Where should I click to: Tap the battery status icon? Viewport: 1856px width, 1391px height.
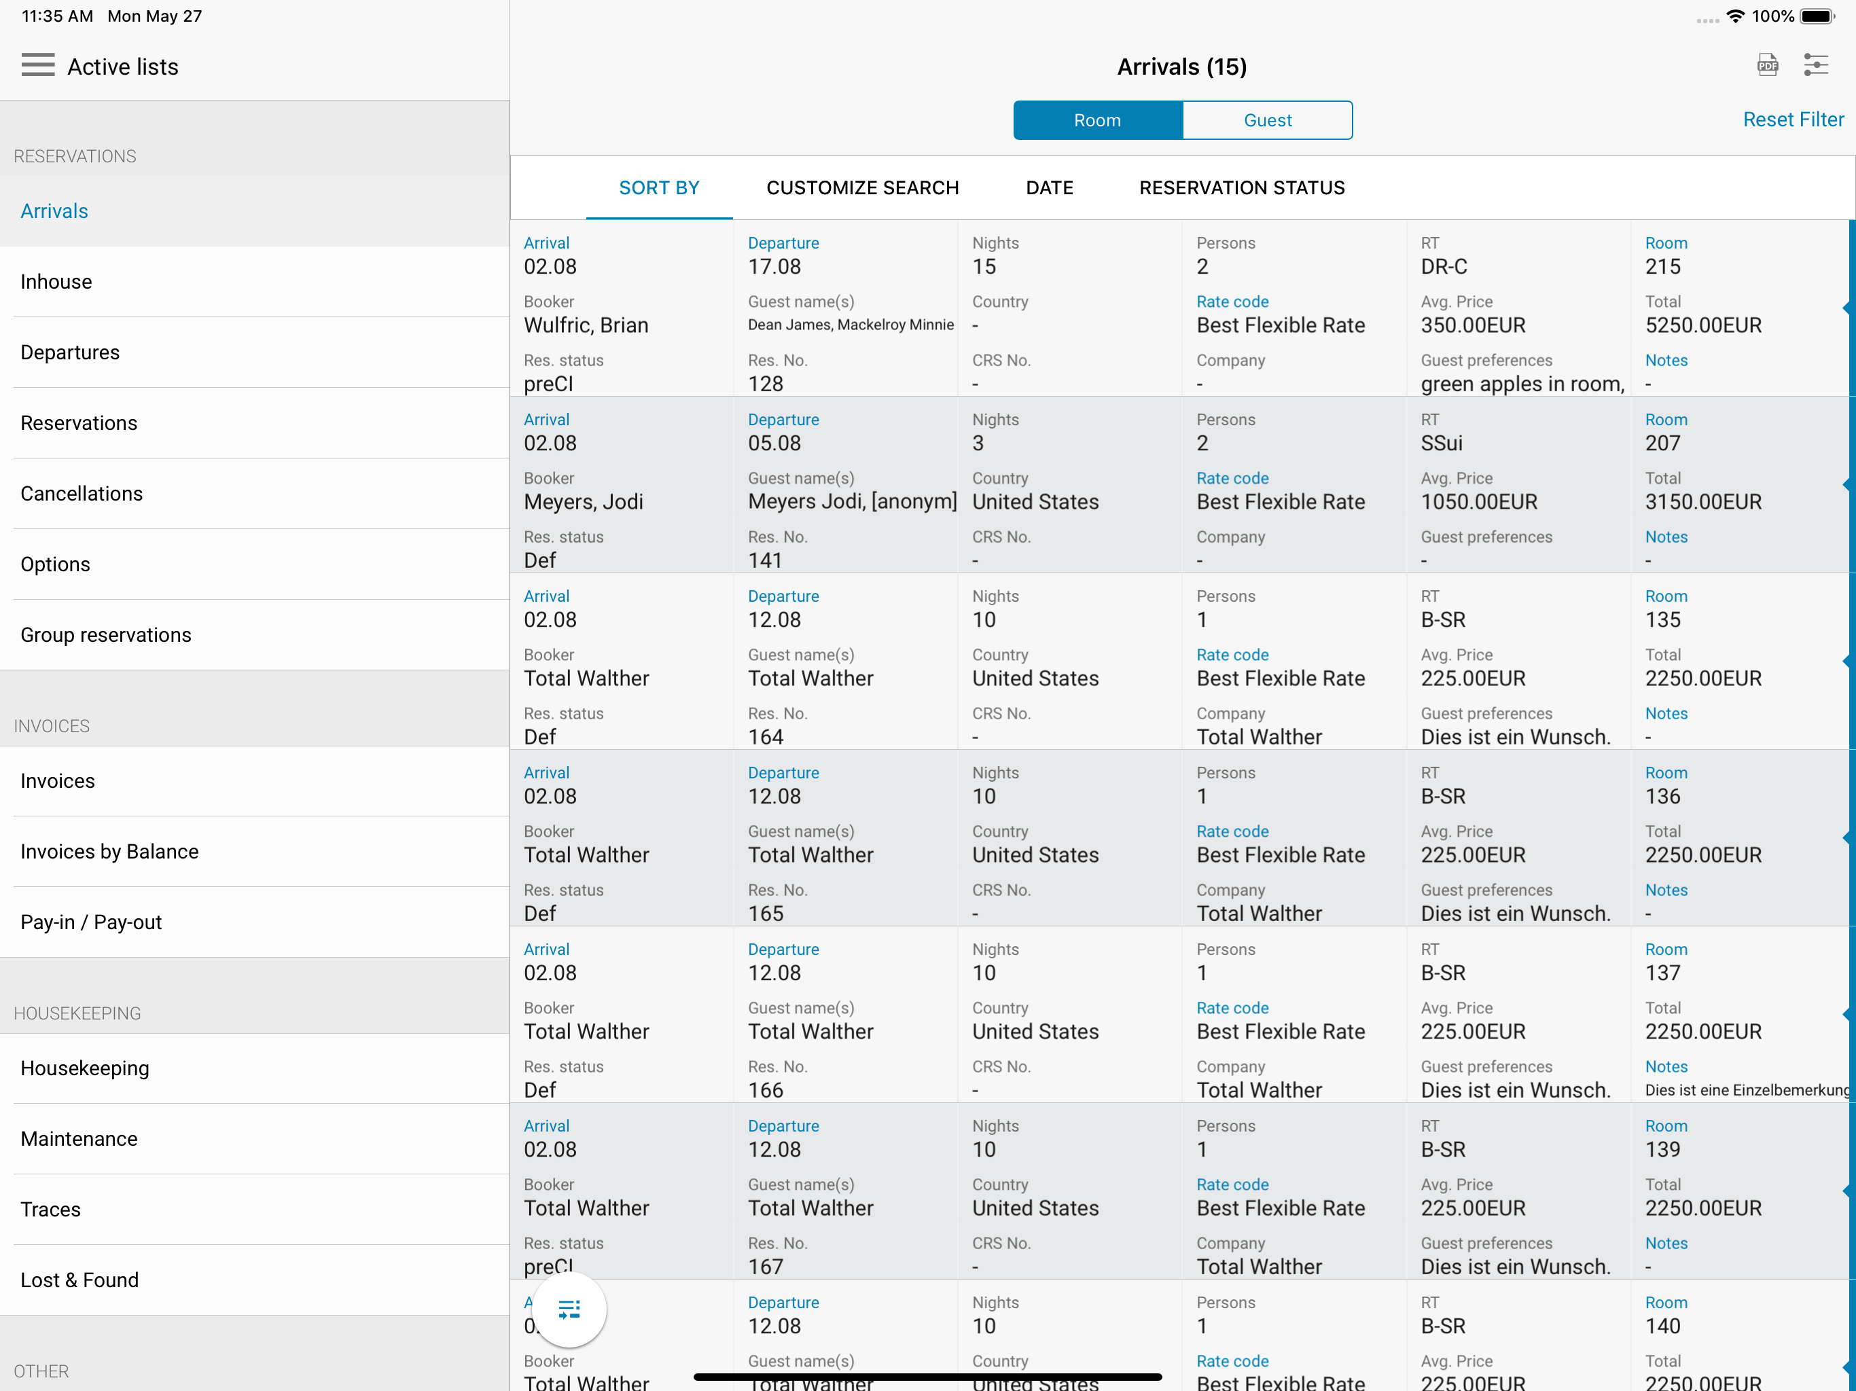[1816, 16]
